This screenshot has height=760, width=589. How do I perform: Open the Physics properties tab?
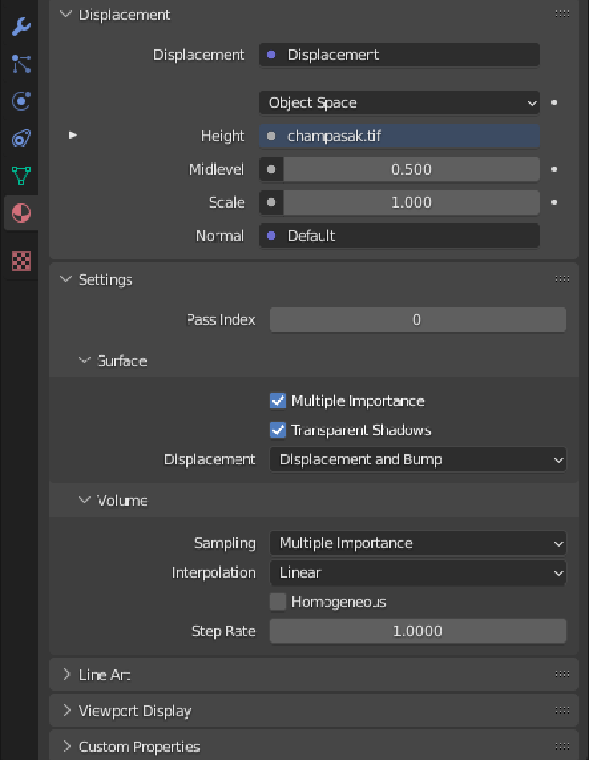21,101
